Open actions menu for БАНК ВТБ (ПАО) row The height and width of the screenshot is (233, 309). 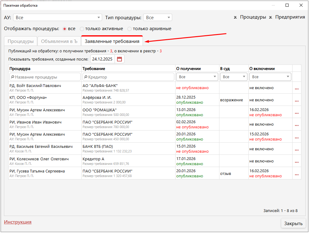(297, 150)
